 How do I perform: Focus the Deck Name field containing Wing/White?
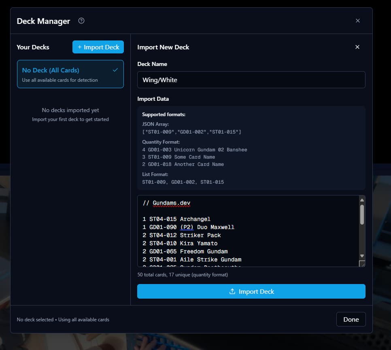(251, 80)
